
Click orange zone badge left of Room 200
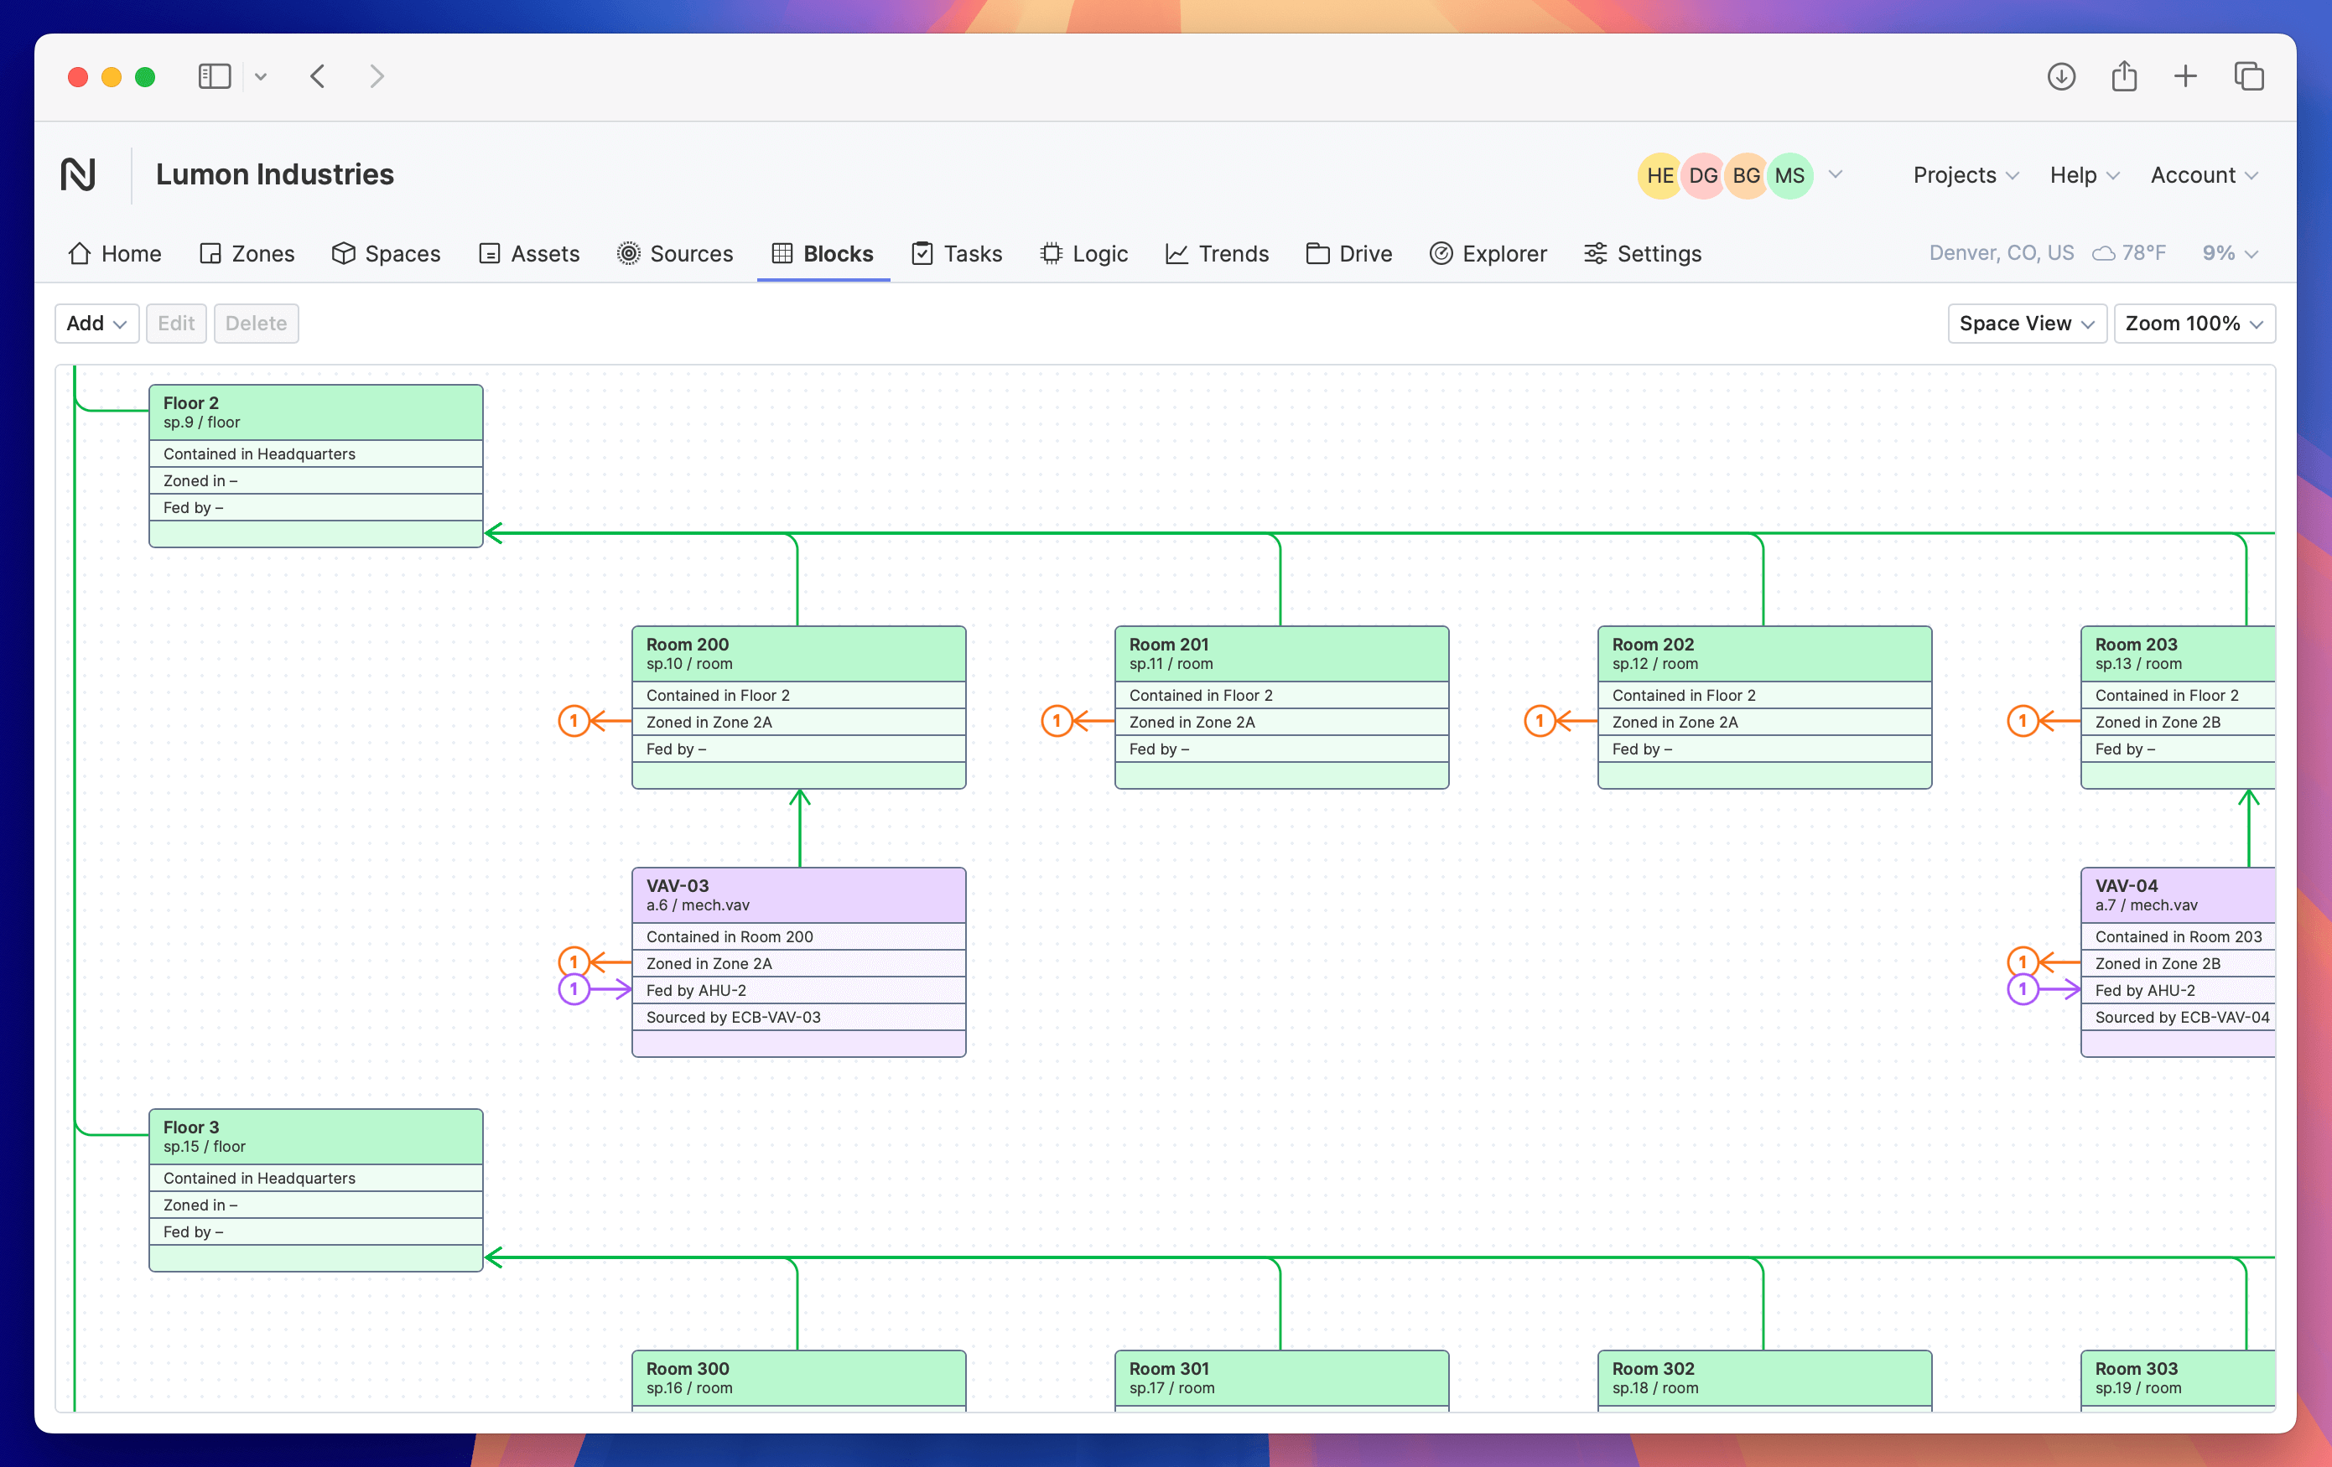click(x=574, y=720)
